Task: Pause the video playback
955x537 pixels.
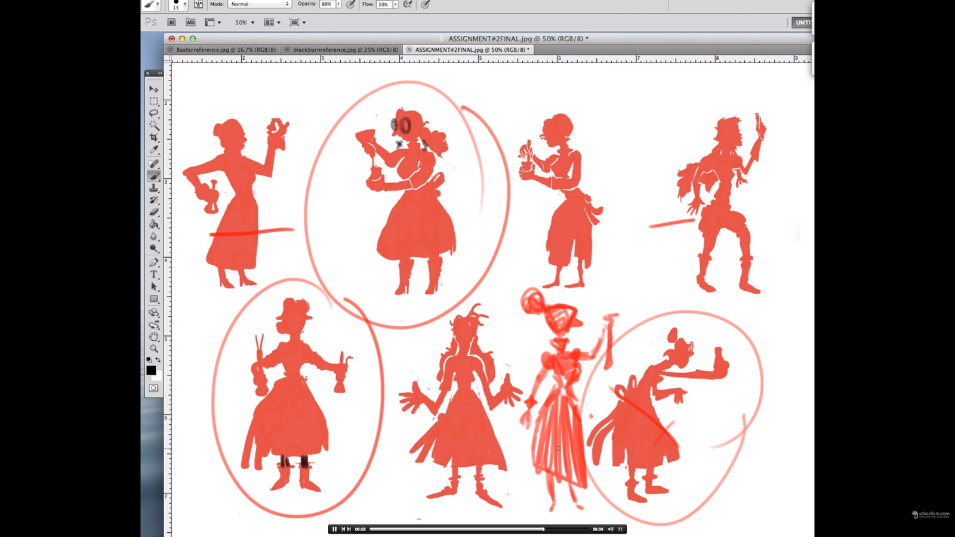Action: pyautogui.click(x=334, y=529)
